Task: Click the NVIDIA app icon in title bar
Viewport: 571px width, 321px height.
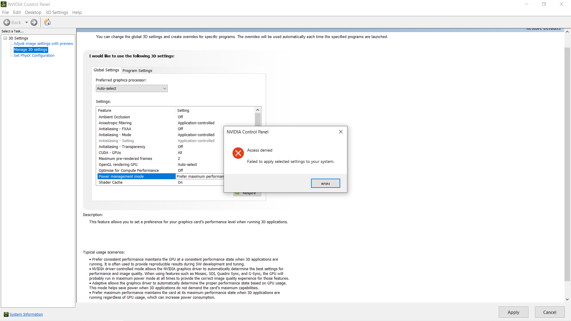Action: (x=4, y=4)
